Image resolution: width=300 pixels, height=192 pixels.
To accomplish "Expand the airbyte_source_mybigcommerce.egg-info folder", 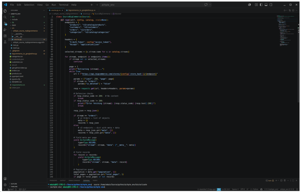I will [x=28, y=42].
